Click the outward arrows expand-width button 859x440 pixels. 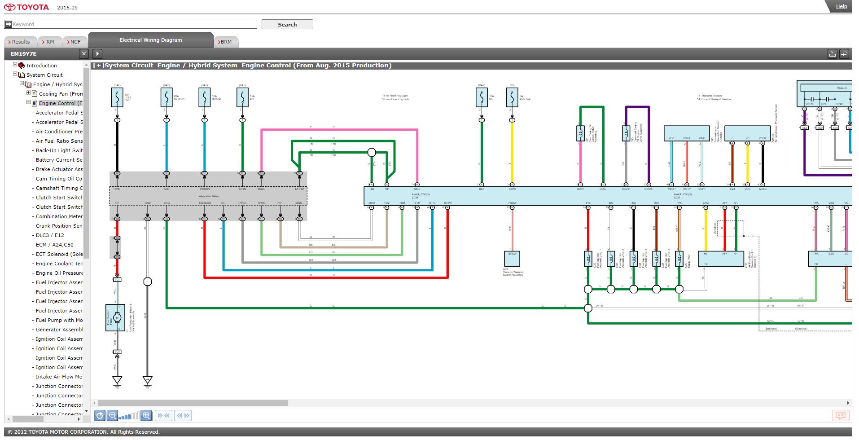(183, 415)
